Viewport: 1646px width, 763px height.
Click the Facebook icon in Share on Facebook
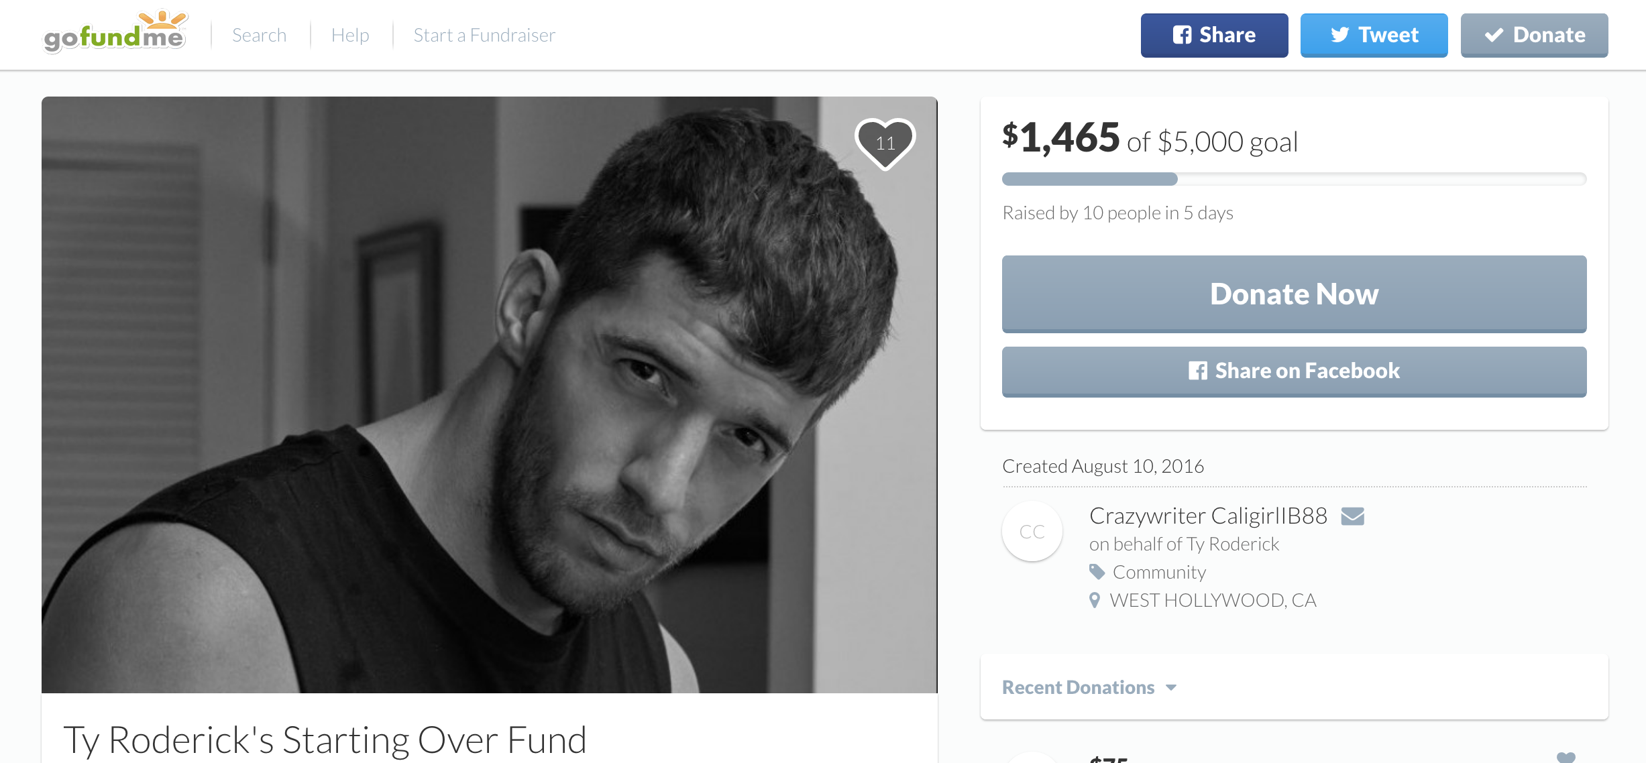coord(1198,371)
